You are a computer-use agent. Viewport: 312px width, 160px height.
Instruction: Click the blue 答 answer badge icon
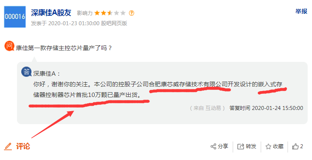point(26,72)
